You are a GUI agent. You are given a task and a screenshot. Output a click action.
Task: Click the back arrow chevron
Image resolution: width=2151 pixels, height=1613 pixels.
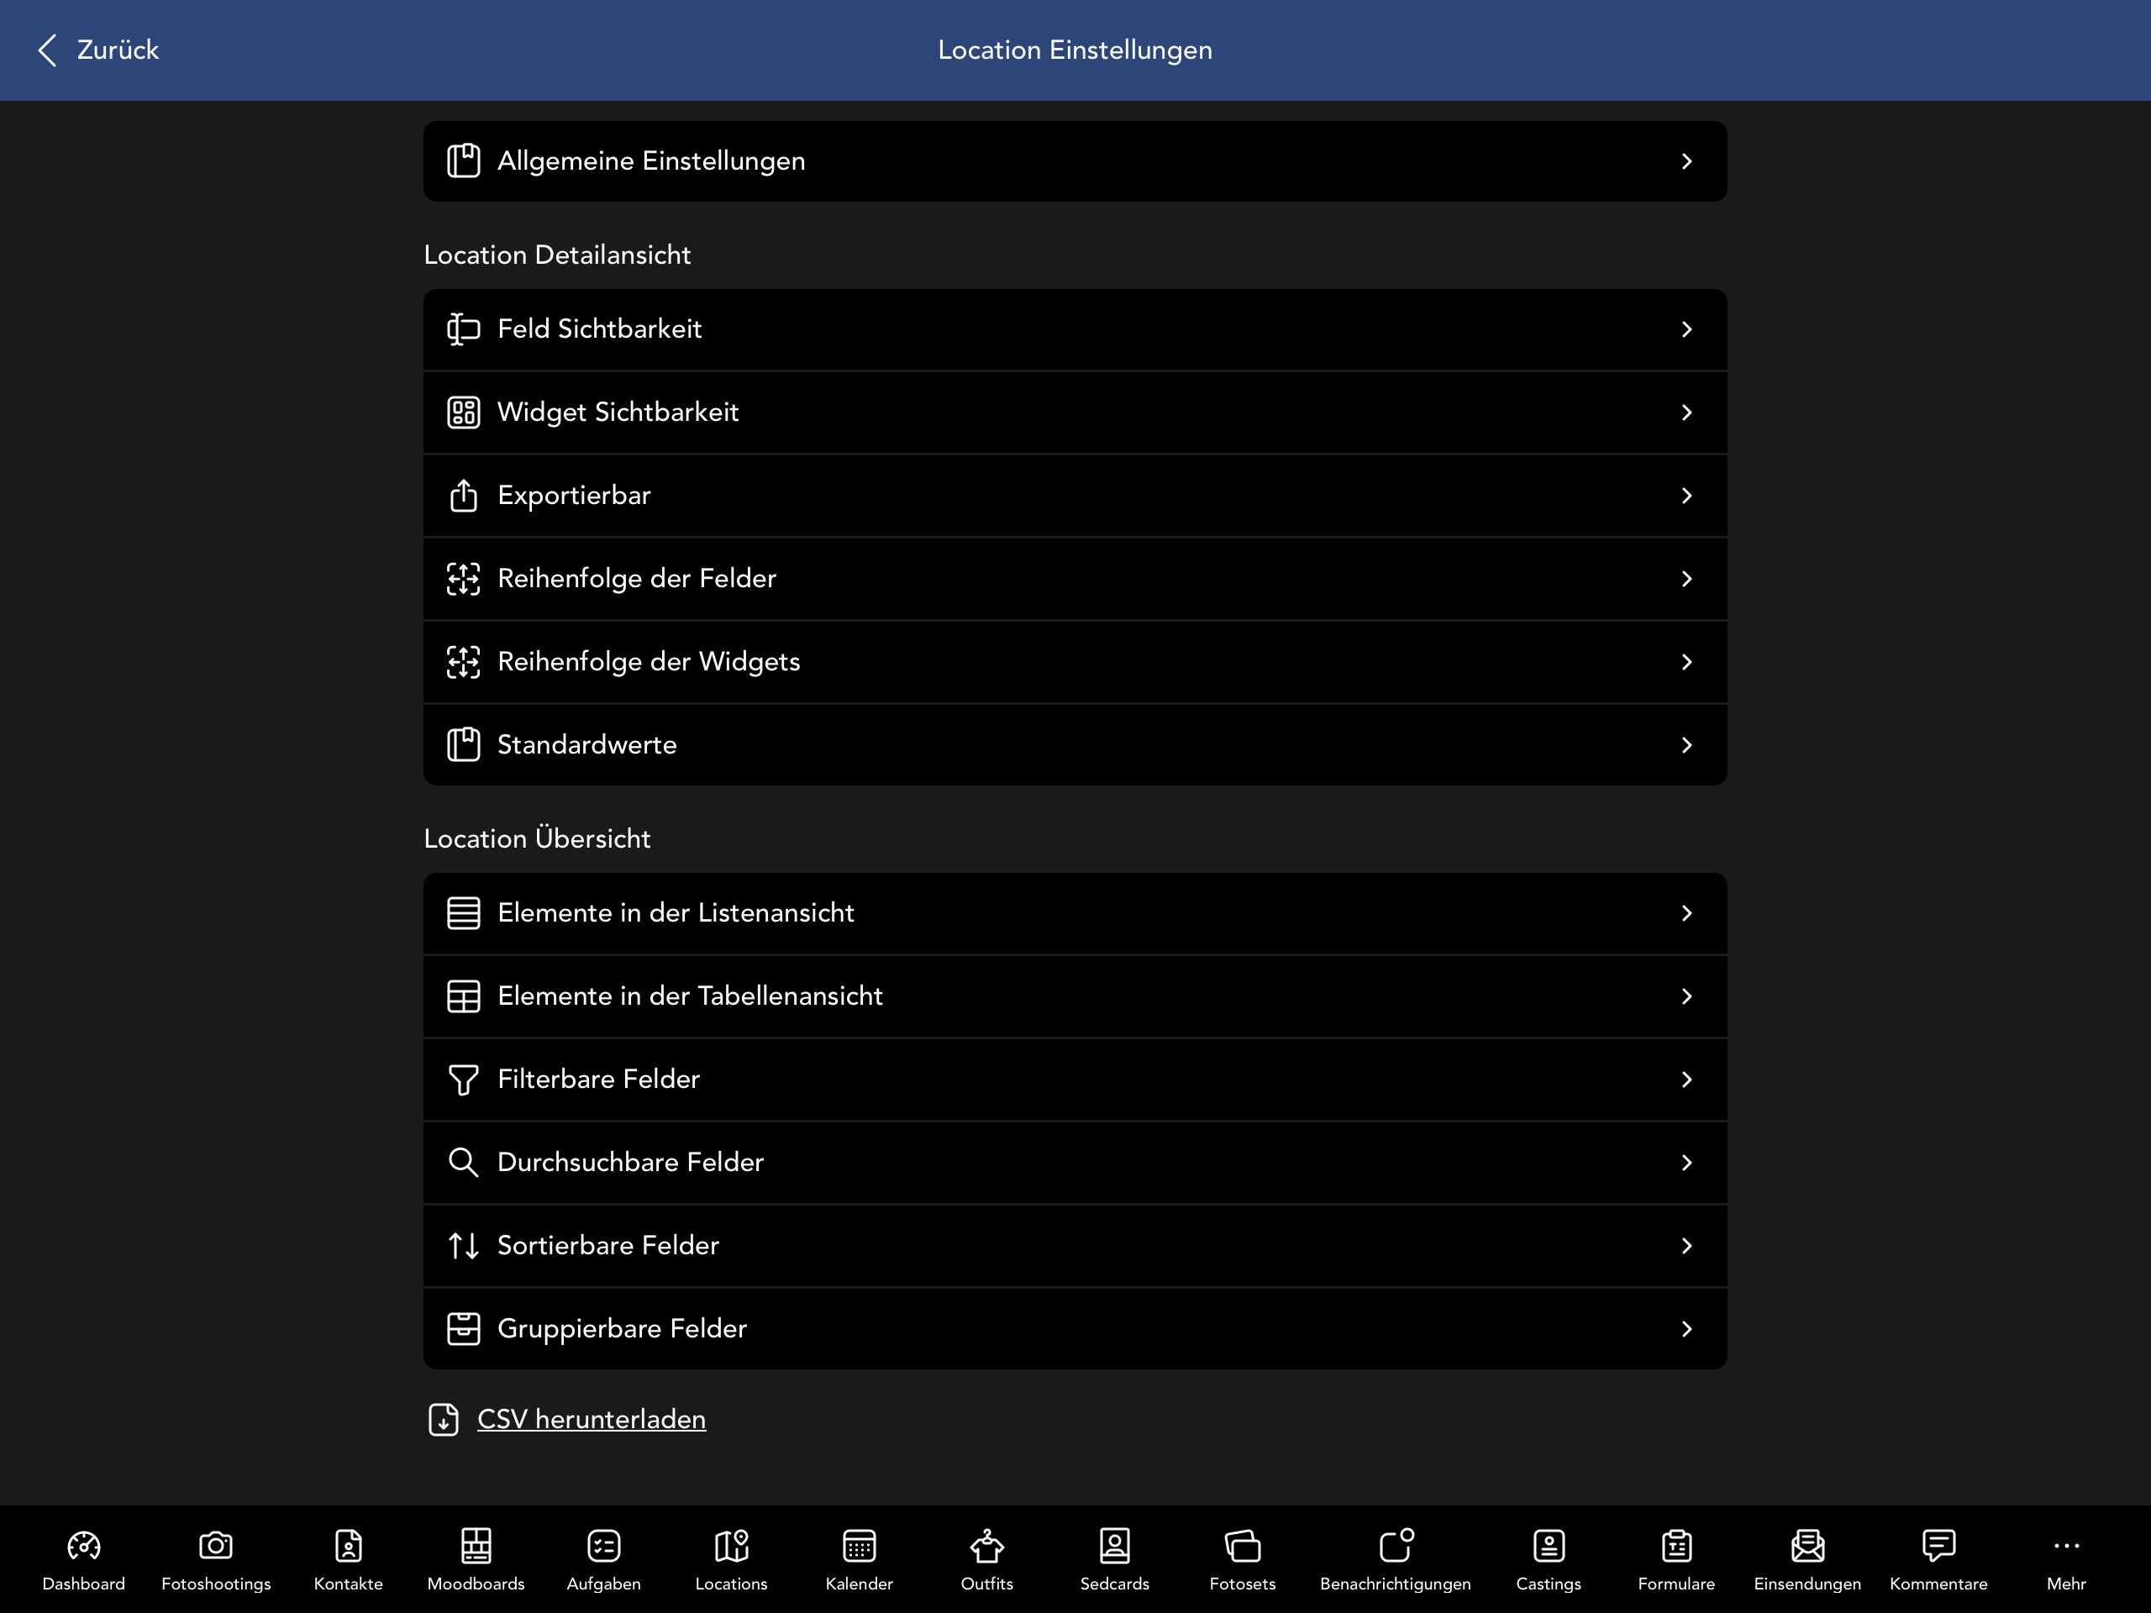48,50
